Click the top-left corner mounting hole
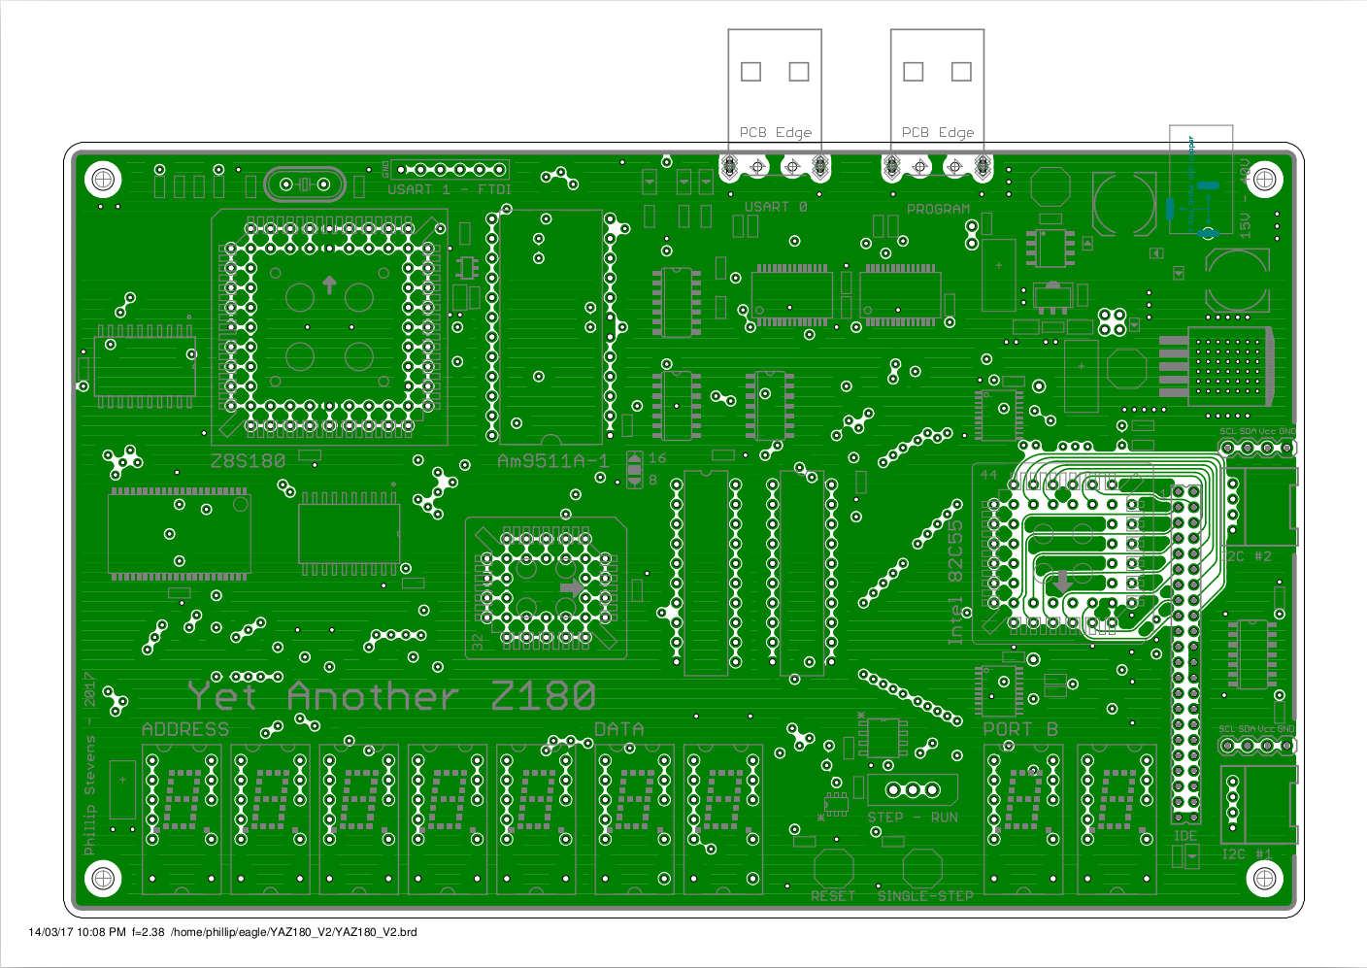This screenshot has height=968, width=1367. point(102,179)
